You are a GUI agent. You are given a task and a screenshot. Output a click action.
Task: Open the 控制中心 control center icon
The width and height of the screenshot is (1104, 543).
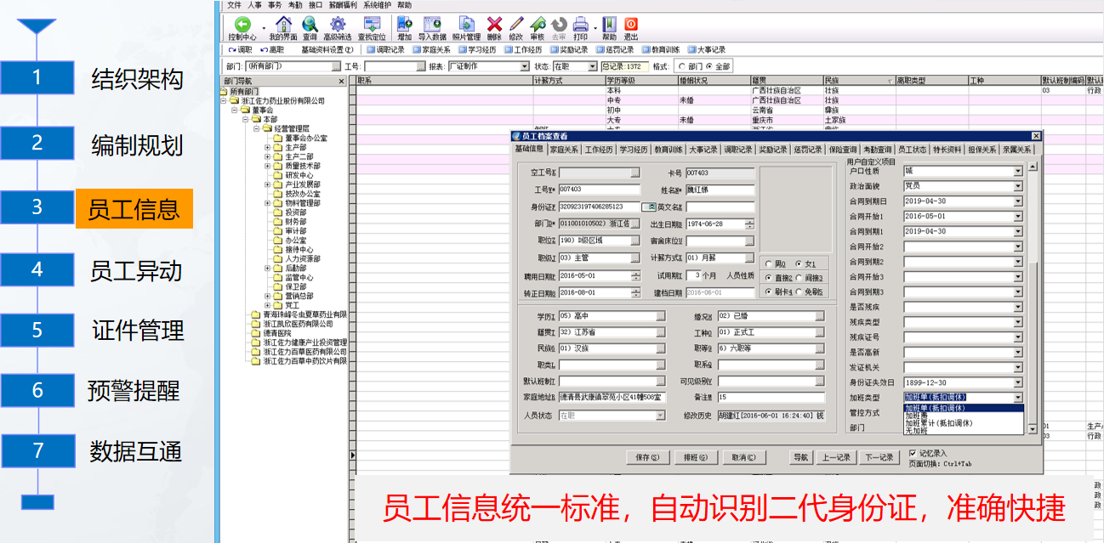(x=242, y=26)
